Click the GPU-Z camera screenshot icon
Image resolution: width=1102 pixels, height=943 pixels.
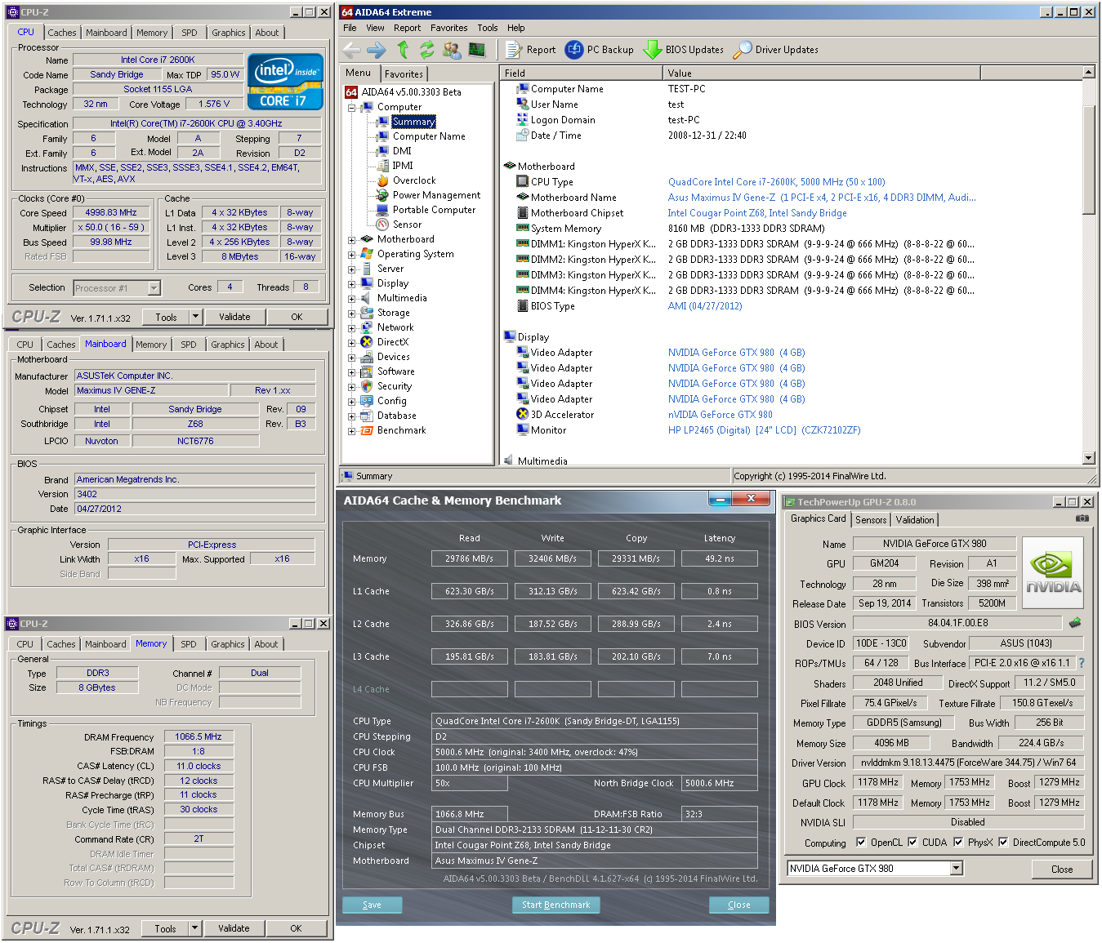click(x=1082, y=518)
